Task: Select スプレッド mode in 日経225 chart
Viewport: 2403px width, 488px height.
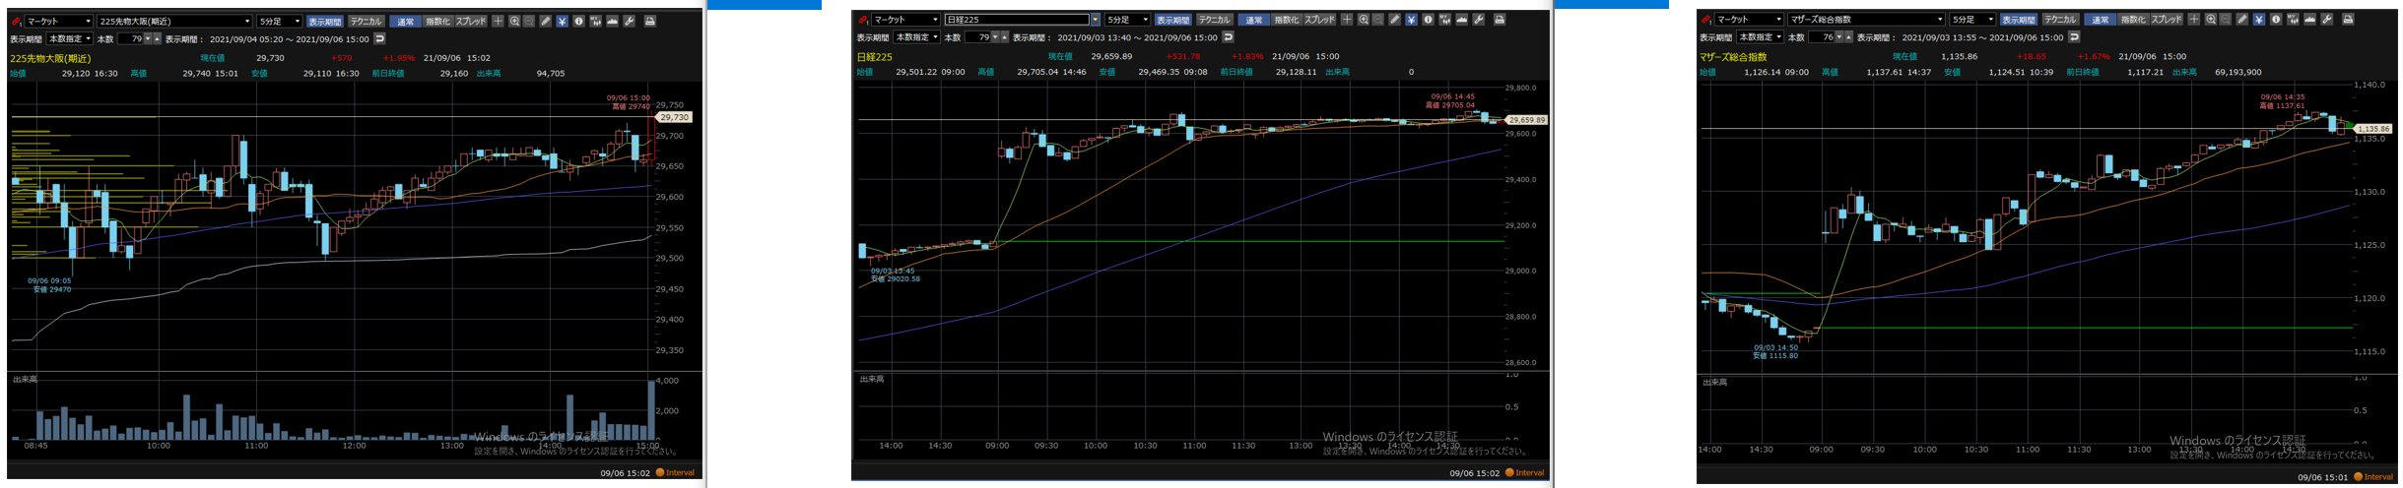Action: pyautogui.click(x=1319, y=20)
